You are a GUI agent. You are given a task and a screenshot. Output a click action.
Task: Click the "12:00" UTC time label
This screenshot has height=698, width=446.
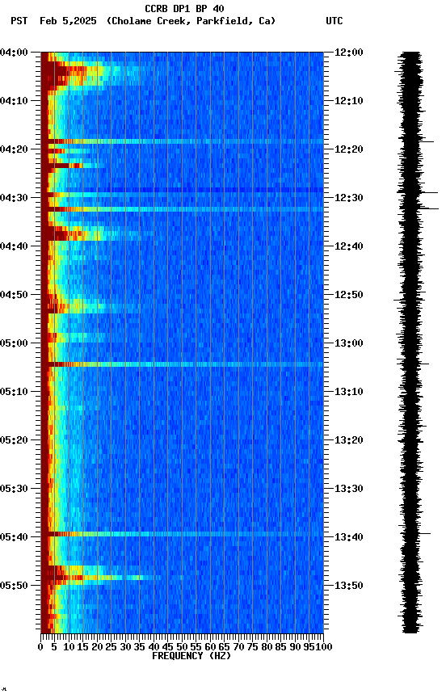coord(349,53)
